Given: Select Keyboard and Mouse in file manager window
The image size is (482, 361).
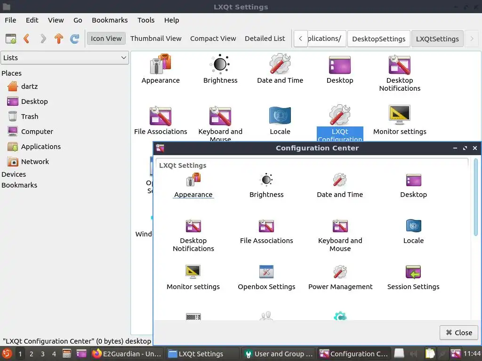Looking at the screenshot, I should pos(220,123).
